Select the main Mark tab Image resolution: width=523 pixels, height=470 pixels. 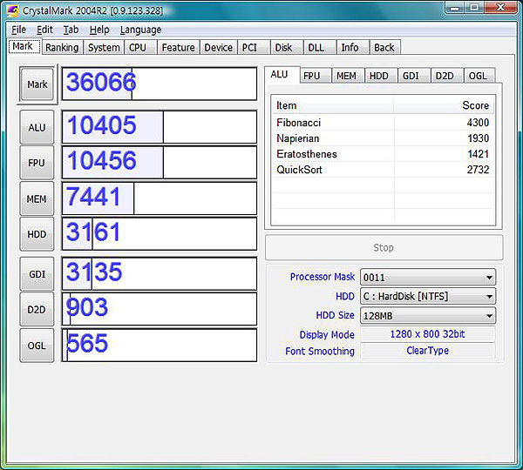[x=24, y=46]
